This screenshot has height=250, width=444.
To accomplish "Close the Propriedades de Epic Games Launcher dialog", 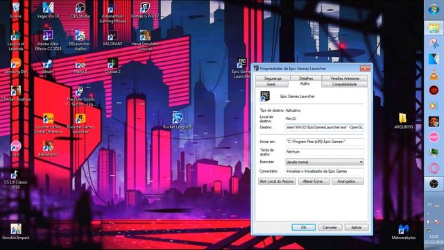I will click(x=365, y=69).
